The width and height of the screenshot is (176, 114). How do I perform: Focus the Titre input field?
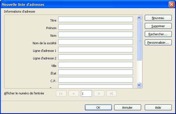(95, 19)
